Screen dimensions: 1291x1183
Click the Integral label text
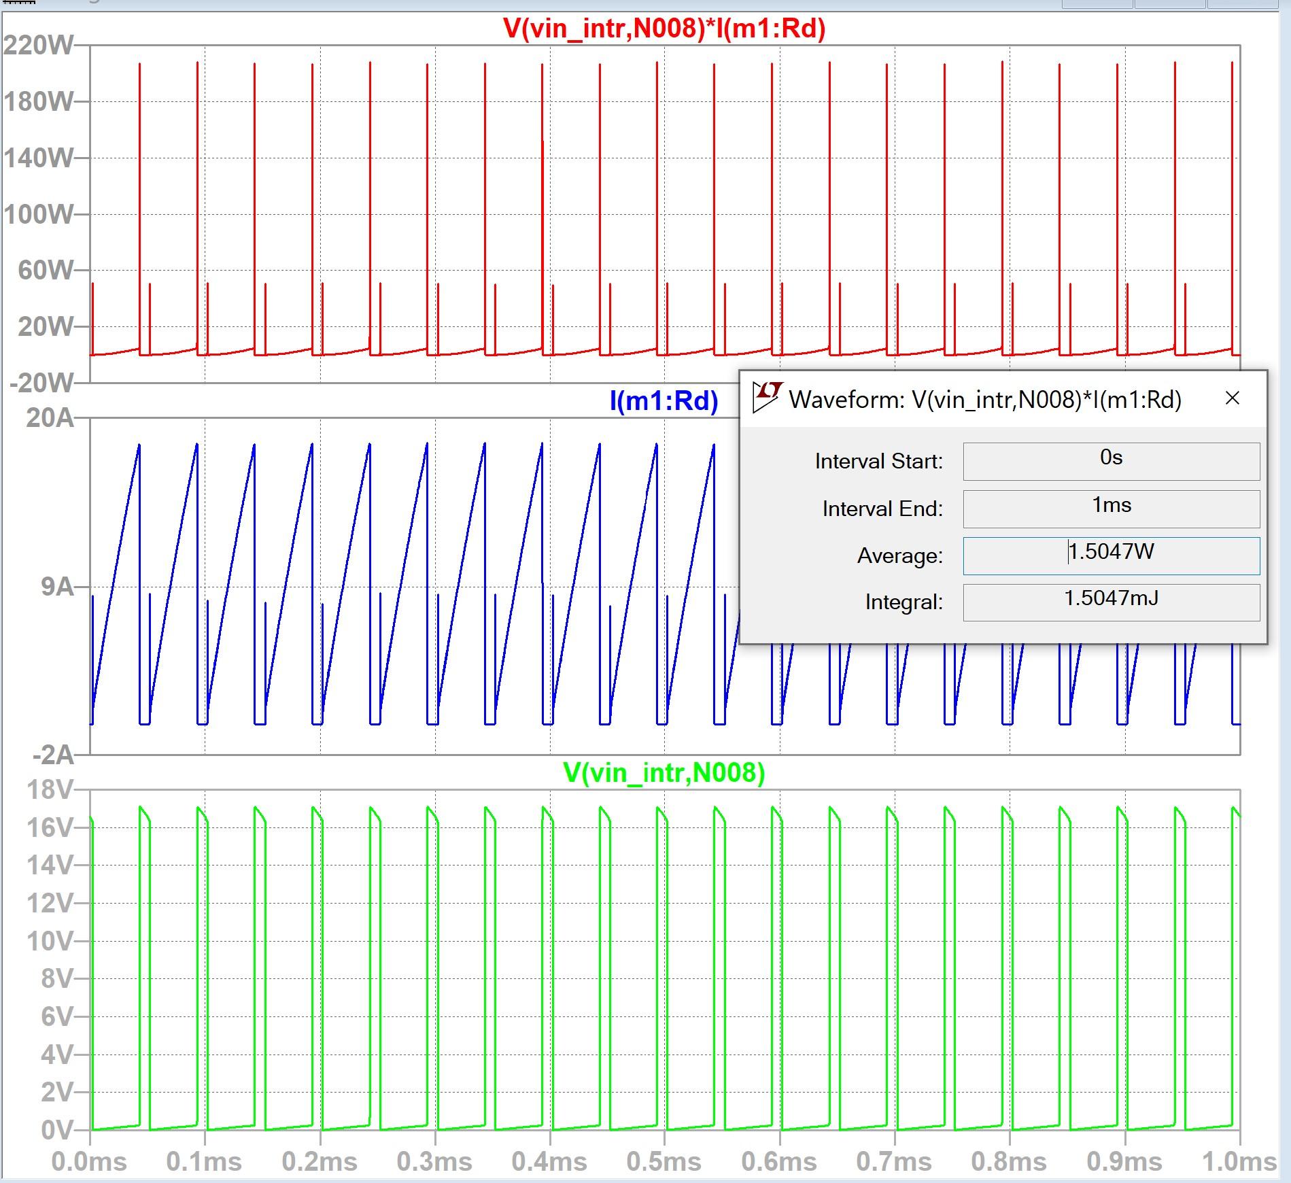[904, 602]
